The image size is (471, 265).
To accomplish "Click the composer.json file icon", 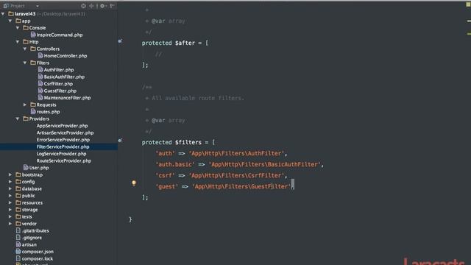I will click(18, 252).
